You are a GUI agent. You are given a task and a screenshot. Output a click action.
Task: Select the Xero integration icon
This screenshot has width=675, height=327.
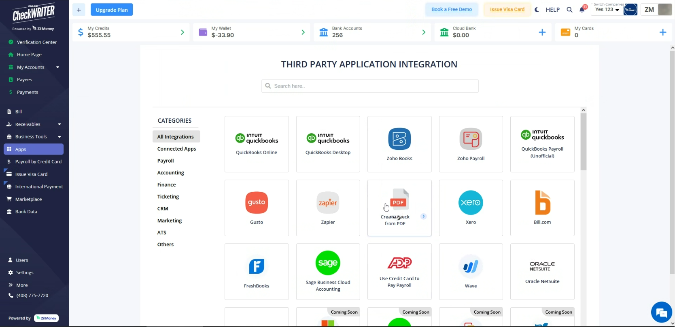[471, 203]
